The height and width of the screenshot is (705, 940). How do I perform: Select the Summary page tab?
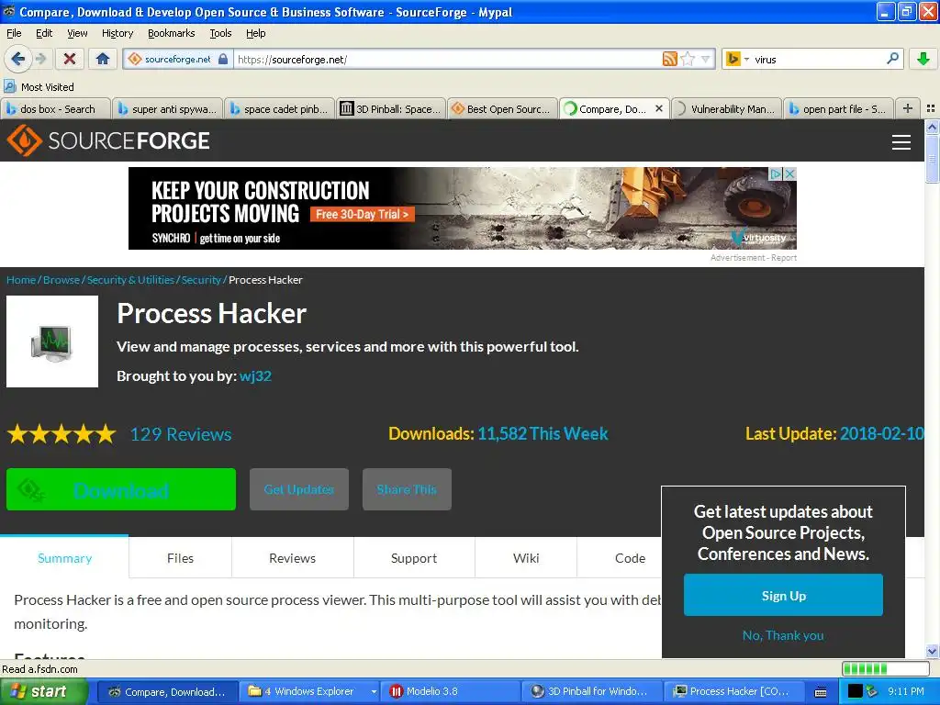coord(65,557)
